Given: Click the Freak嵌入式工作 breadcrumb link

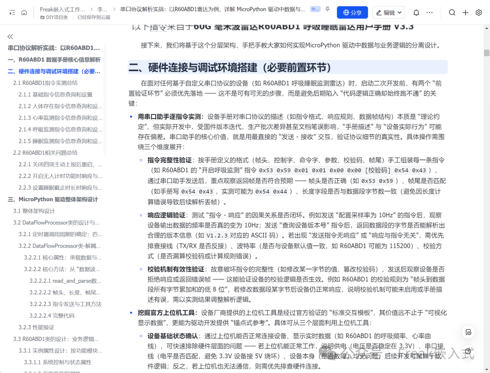Looking at the screenshot, I should pos(62,10).
